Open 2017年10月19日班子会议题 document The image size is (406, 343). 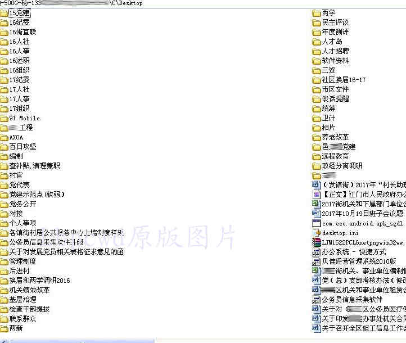[x=363, y=214]
